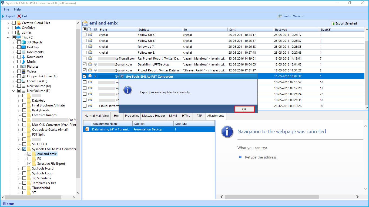This screenshot has width=369, height=207.
Task: Click the Music note icon
Action: (x=24, y=62)
